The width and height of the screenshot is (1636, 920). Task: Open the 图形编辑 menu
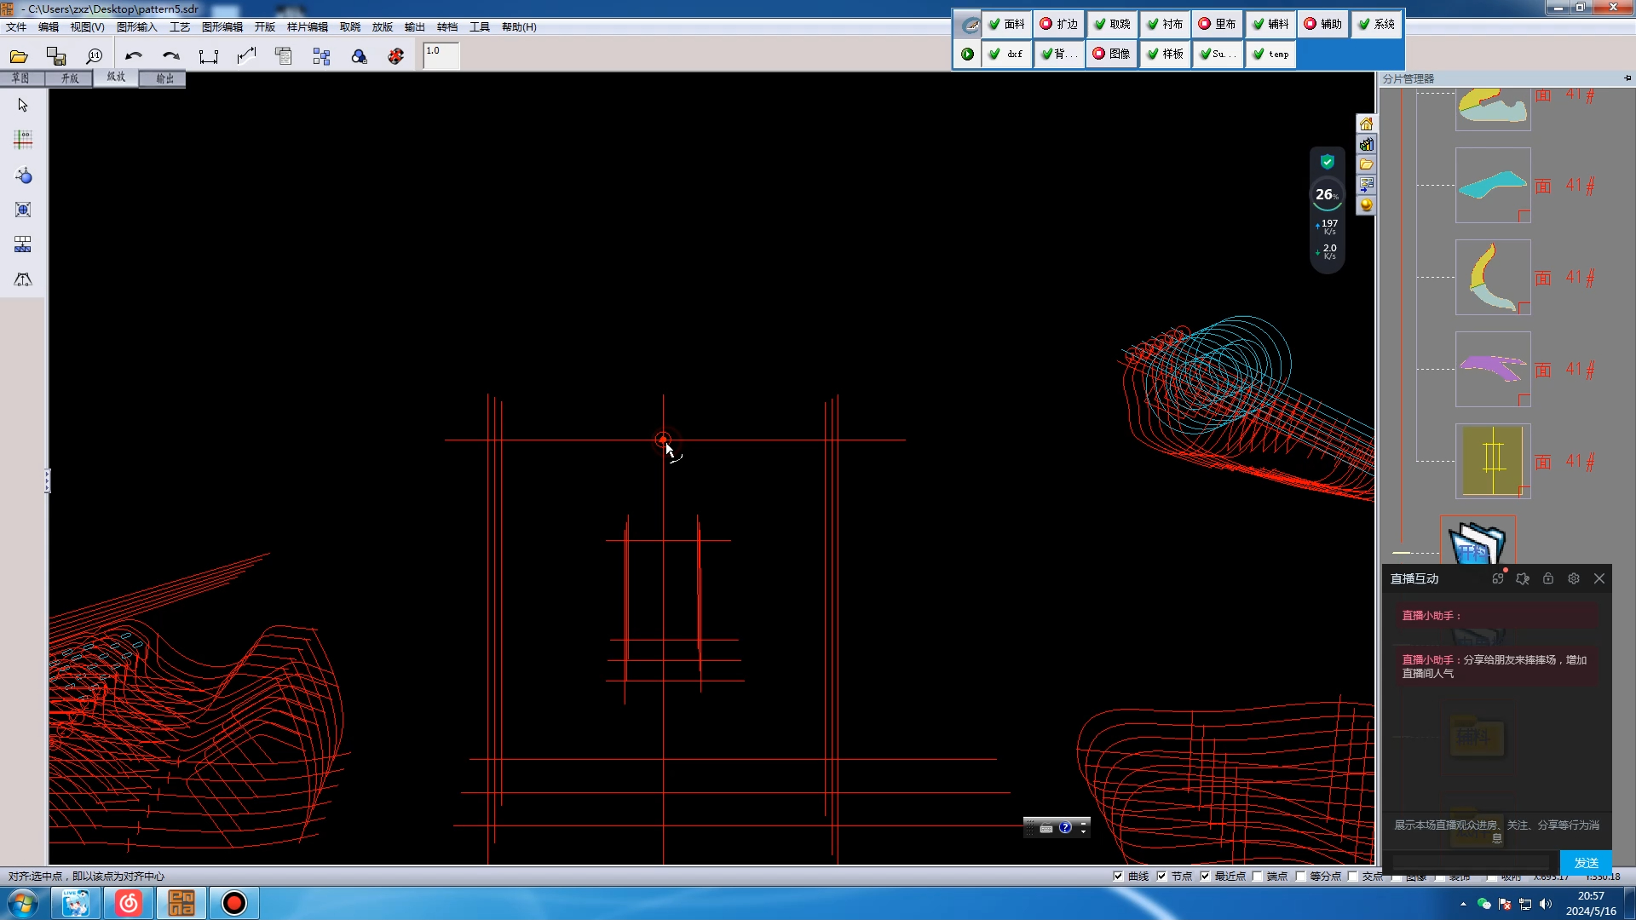tap(222, 27)
